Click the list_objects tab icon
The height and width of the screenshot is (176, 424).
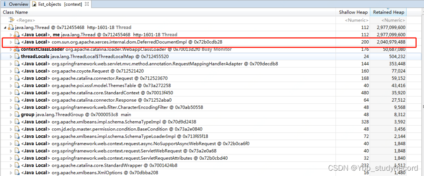[34, 4]
